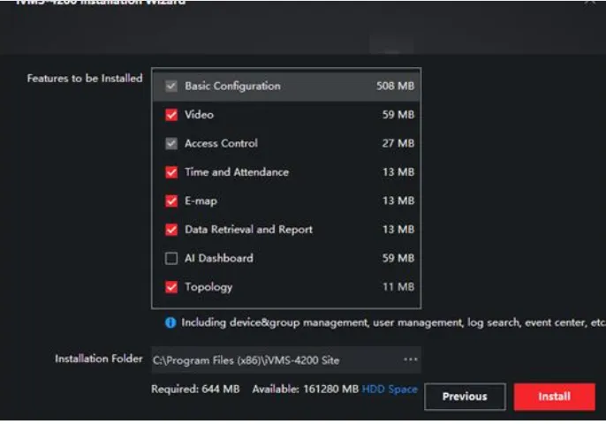Click the Basic Configuration checkbox

click(x=171, y=87)
